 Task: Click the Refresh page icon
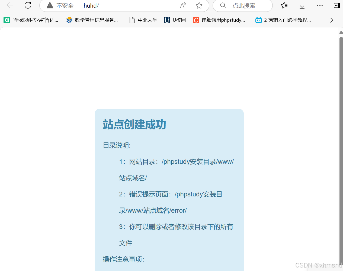tap(28, 5)
